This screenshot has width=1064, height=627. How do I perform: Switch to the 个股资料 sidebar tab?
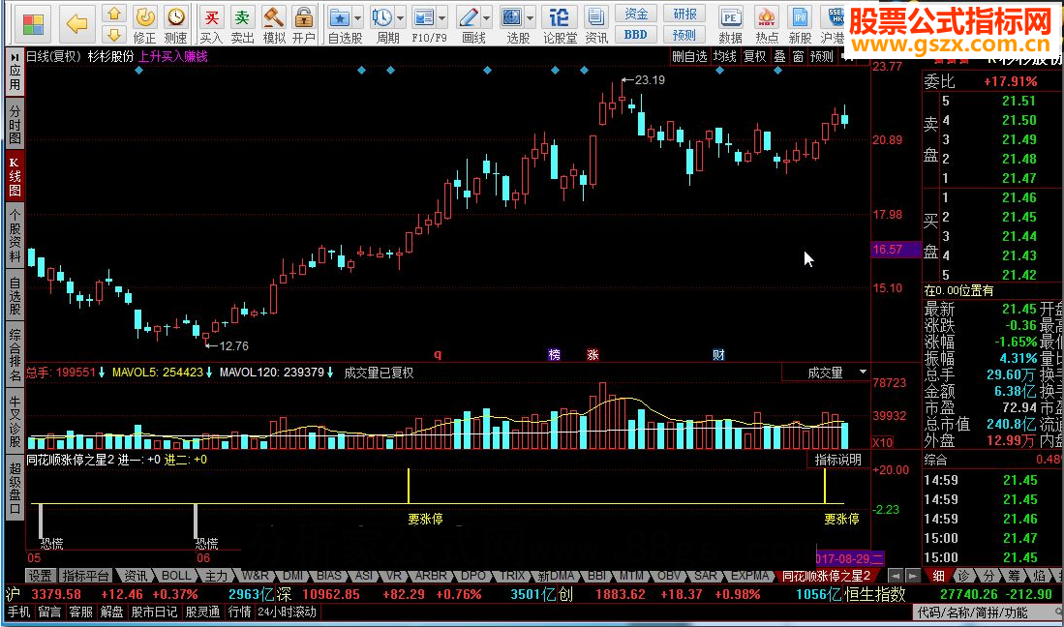[x=15, y=236]
